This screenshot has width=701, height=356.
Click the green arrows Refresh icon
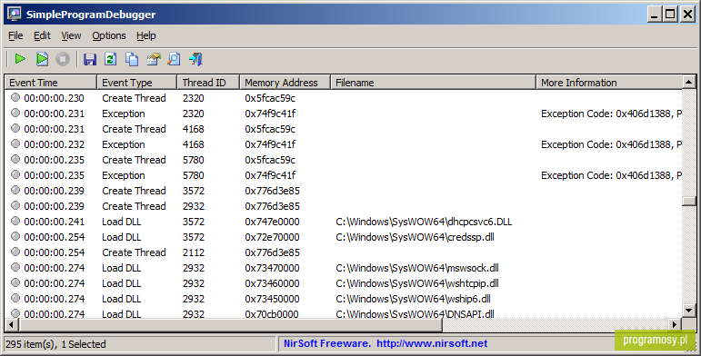[x=110, y=59]
